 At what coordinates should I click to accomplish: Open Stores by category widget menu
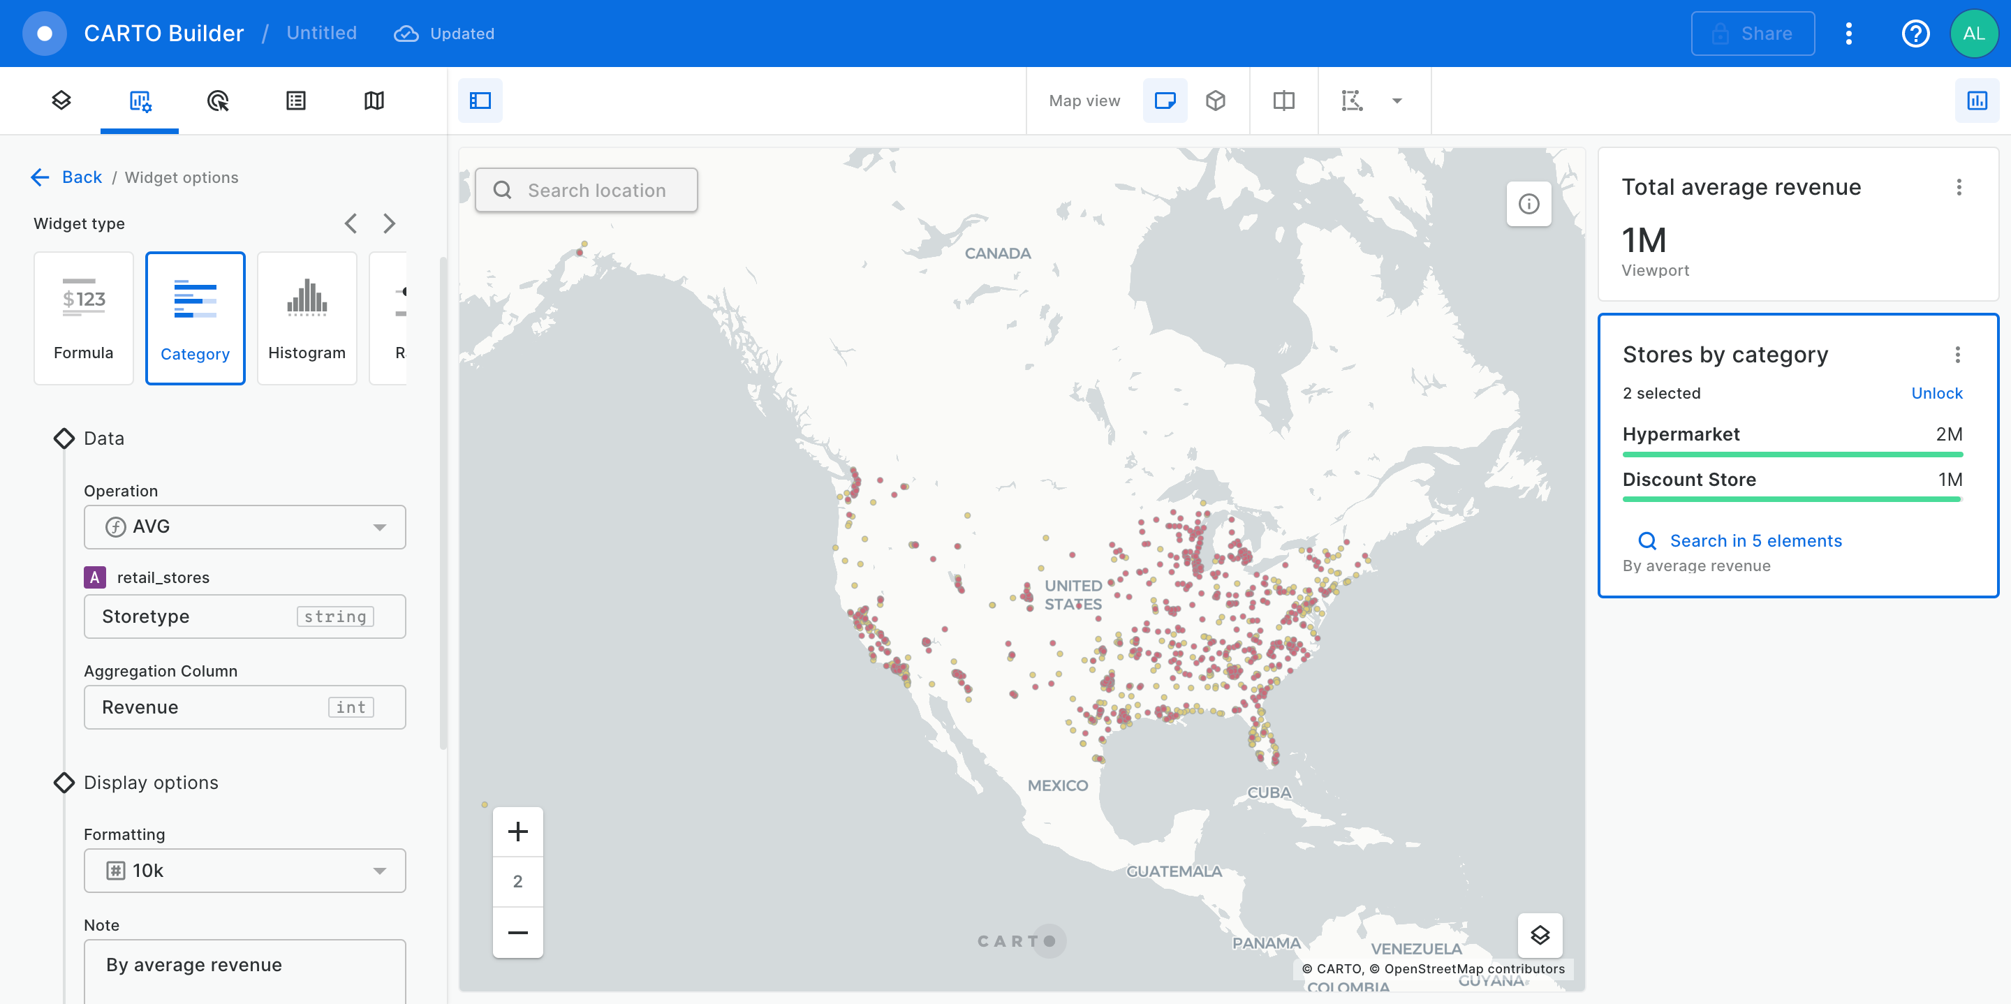tap(1957, 355)
